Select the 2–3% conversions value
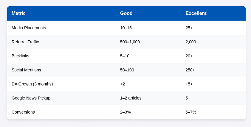The width and height of the screenshot is (251, 127). (125, 112)
